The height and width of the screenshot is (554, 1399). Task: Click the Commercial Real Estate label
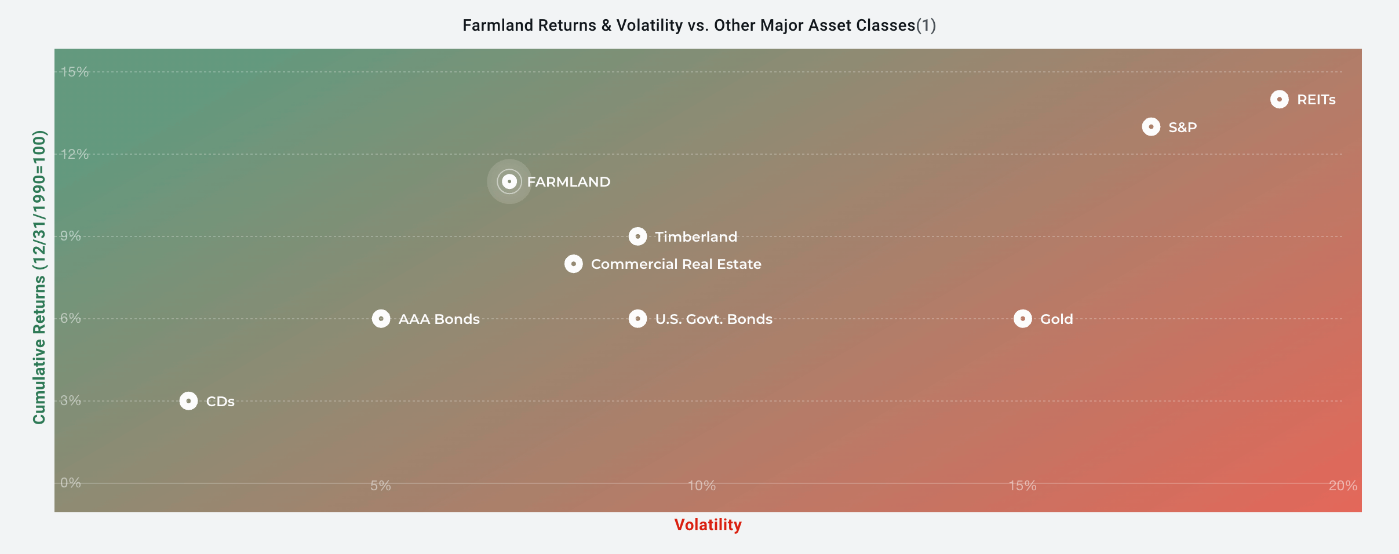(x=676, y=264)
